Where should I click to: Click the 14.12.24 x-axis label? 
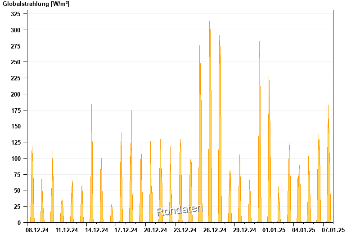(x=96, y=230)
